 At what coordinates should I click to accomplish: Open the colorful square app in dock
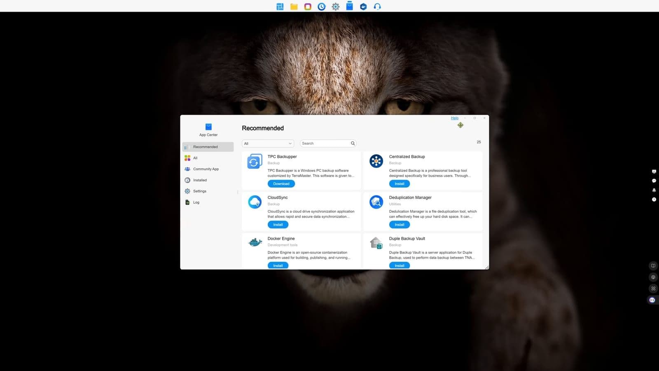[x=308, y=7]
